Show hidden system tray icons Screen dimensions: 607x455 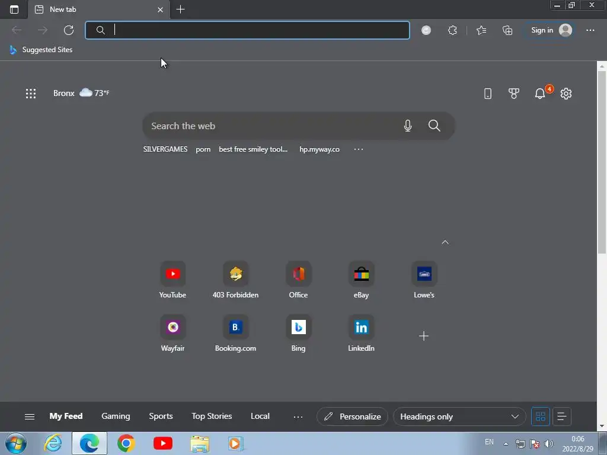[506, 444]
